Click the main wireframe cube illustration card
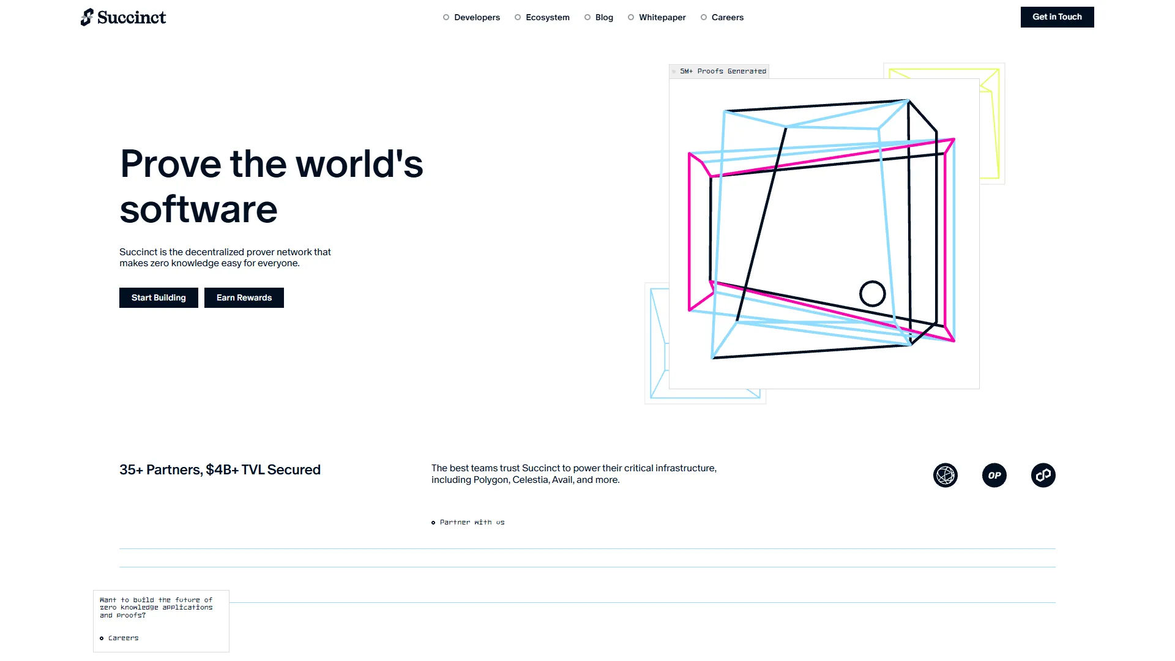Screen dimensions: 1175x661 click(824, 233)
